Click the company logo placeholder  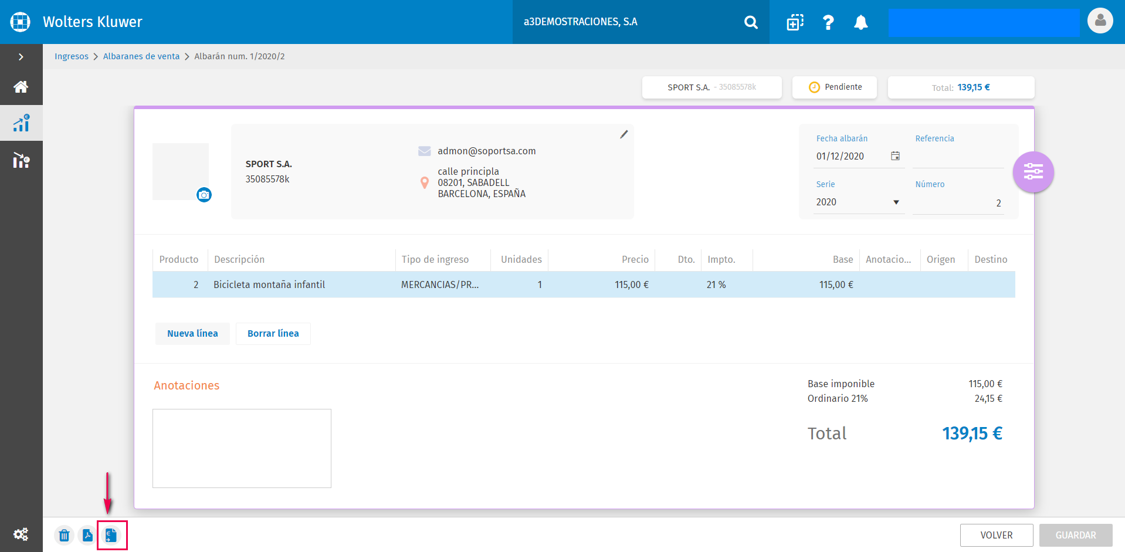[181, 171]
